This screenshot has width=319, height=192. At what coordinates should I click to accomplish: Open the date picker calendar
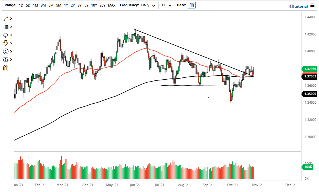191,5
